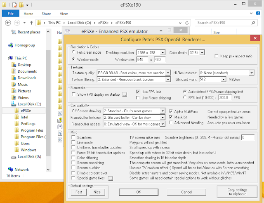The width and height of the screenshot is (264, 203).
Task: Enable the Scanlines checkbox
Action: click(73, 137)
